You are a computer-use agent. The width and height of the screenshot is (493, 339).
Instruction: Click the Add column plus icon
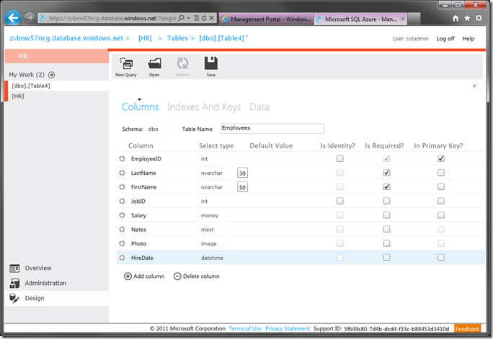(x=128, y=276)
